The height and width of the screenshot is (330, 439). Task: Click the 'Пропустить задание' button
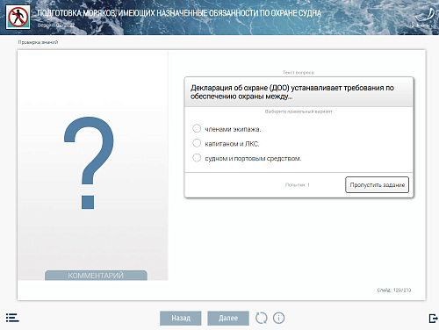[x=377, y=185]
